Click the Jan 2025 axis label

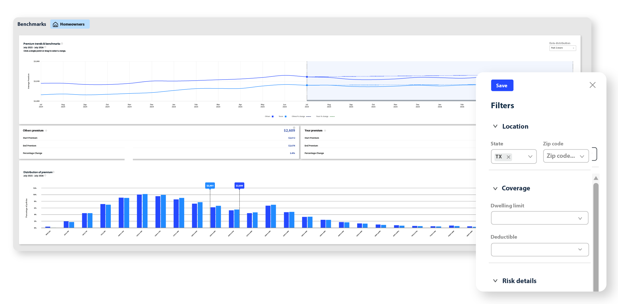tap(174, 106)
